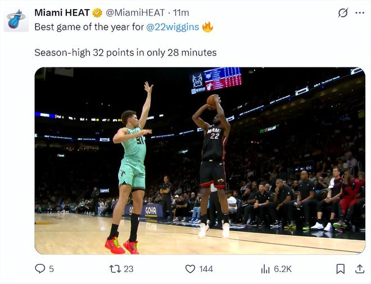Viewport: 371px width, 284px height.
Task: Open the @22wiggins mention link
Action: pos(173,27)
